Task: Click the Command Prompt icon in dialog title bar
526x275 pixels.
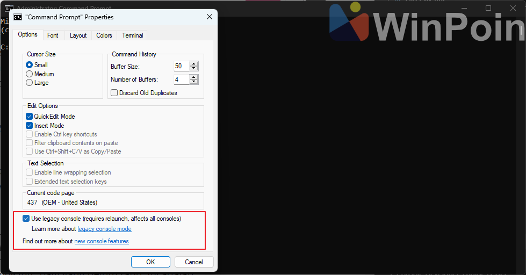Action: (18, 17)
